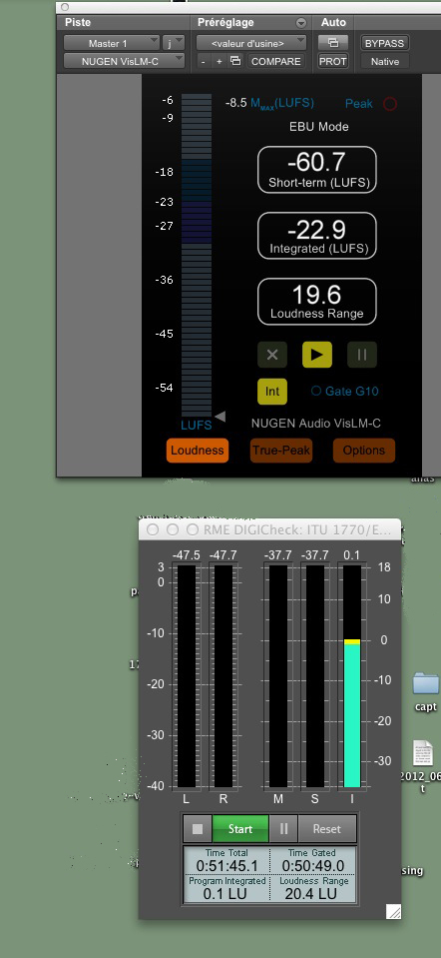Stop the DIGICheck measurement with stop button

click(197, 829)
